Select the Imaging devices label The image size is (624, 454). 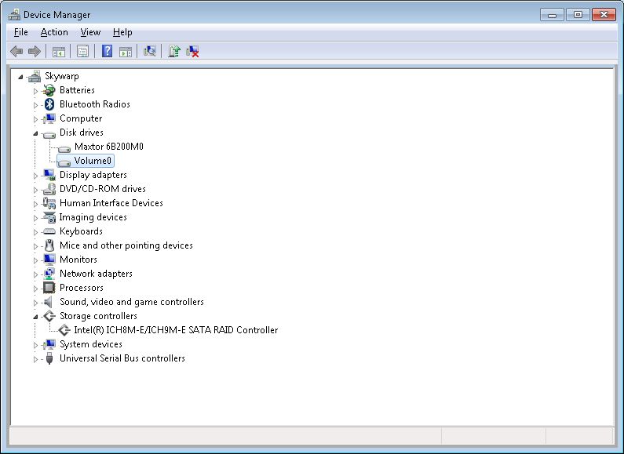(93, 217)
